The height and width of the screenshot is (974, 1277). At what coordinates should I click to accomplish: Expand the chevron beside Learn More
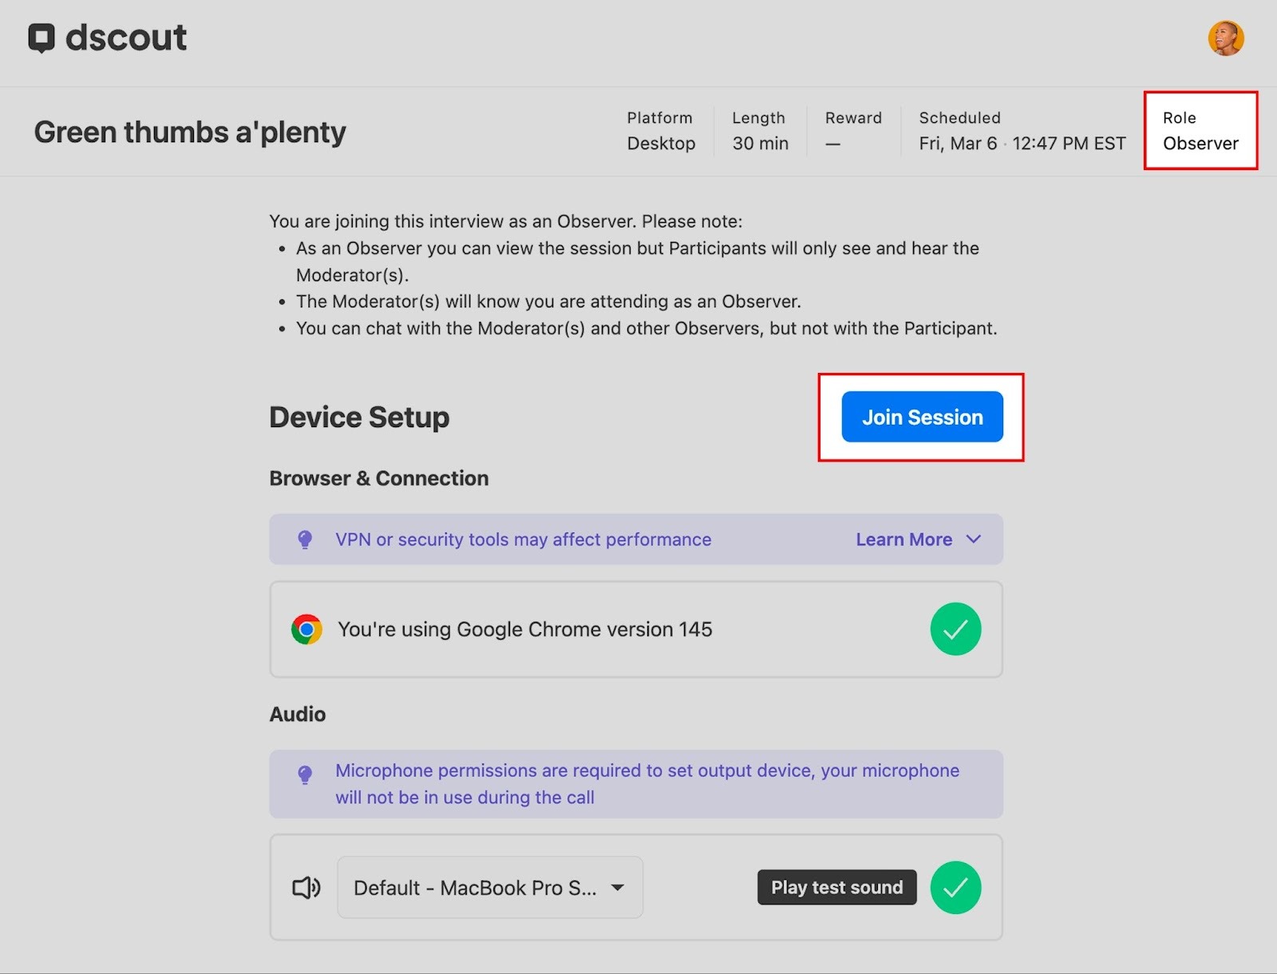point(973,540)
